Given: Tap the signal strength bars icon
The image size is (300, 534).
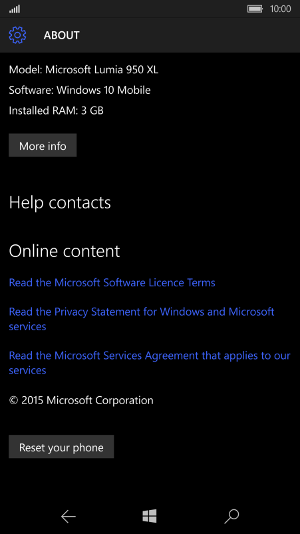Looking at the screenshot, I should coord(15,9).
